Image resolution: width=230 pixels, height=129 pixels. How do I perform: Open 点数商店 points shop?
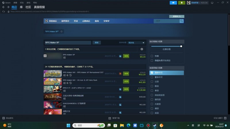[x=86, y=21]
